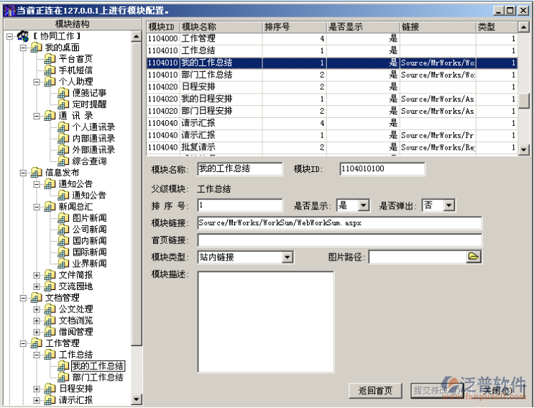Screen dimensions: 534x408
Task: Select 通知公告 child item in tree
Action: [x=89, y=195]
